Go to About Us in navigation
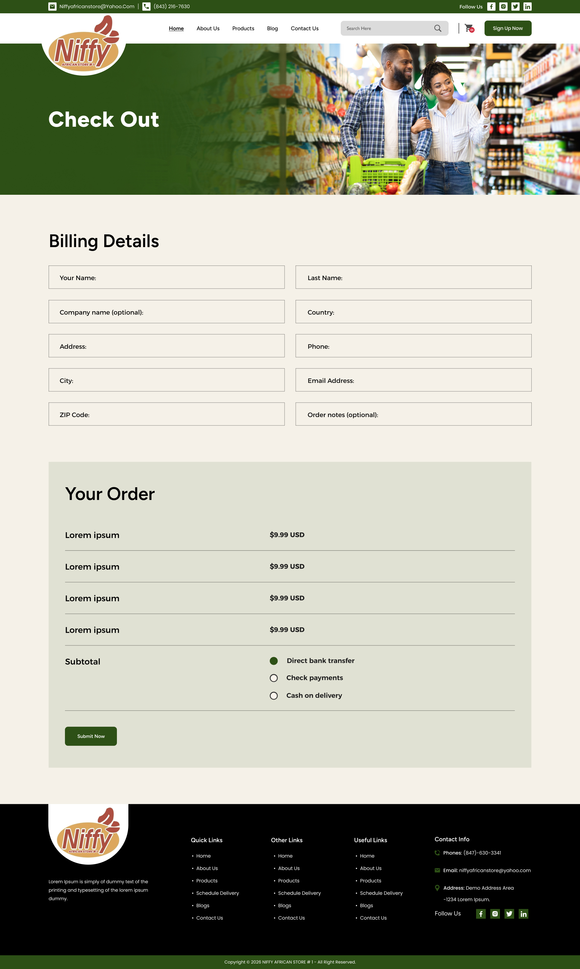Image resolution: width=580 pixels, height=969 pixels. point(208,28)
